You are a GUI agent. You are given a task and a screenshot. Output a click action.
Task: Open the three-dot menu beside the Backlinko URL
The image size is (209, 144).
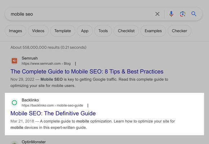pyautogui.click(x=88, y=105)
